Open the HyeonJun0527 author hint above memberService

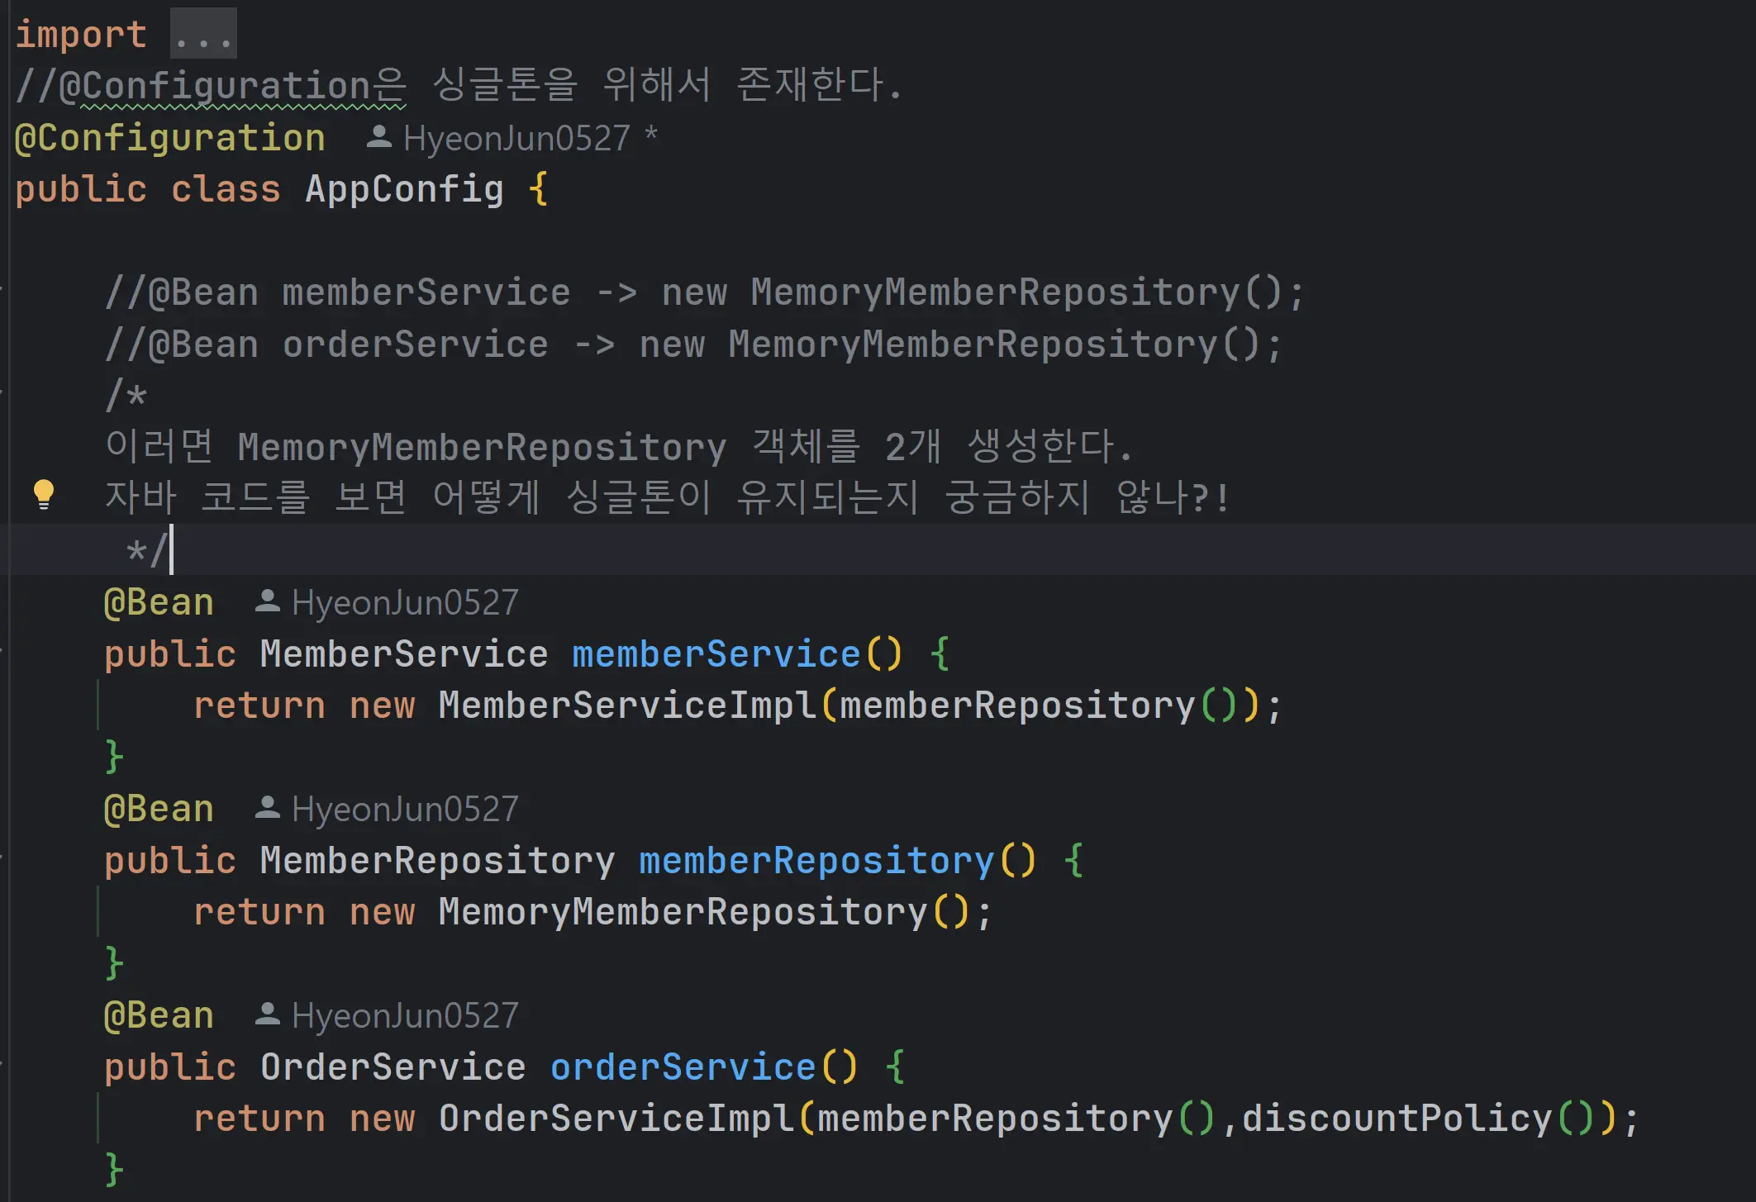pos(405,602)
